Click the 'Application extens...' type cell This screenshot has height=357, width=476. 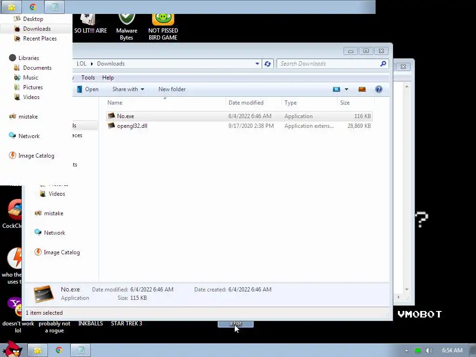(309, 126)
